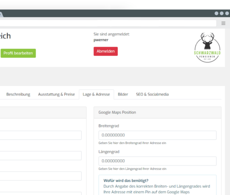230x195 pixels.
Task: Click the third address field in left panel
Action: point(40,176)
